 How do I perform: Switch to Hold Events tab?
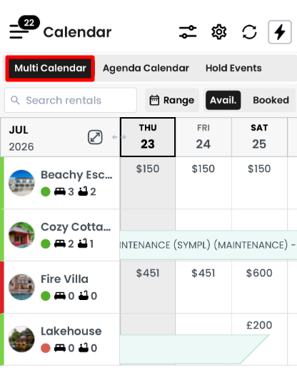click(233, 68)
